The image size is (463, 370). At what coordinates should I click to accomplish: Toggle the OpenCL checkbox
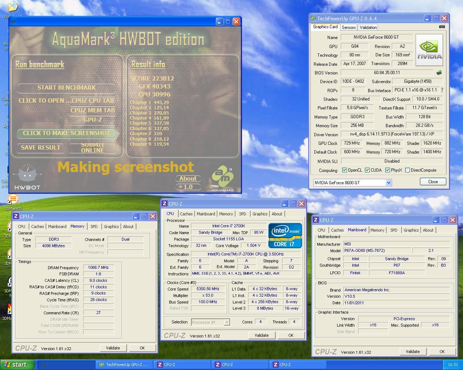(x=345, y=170)
